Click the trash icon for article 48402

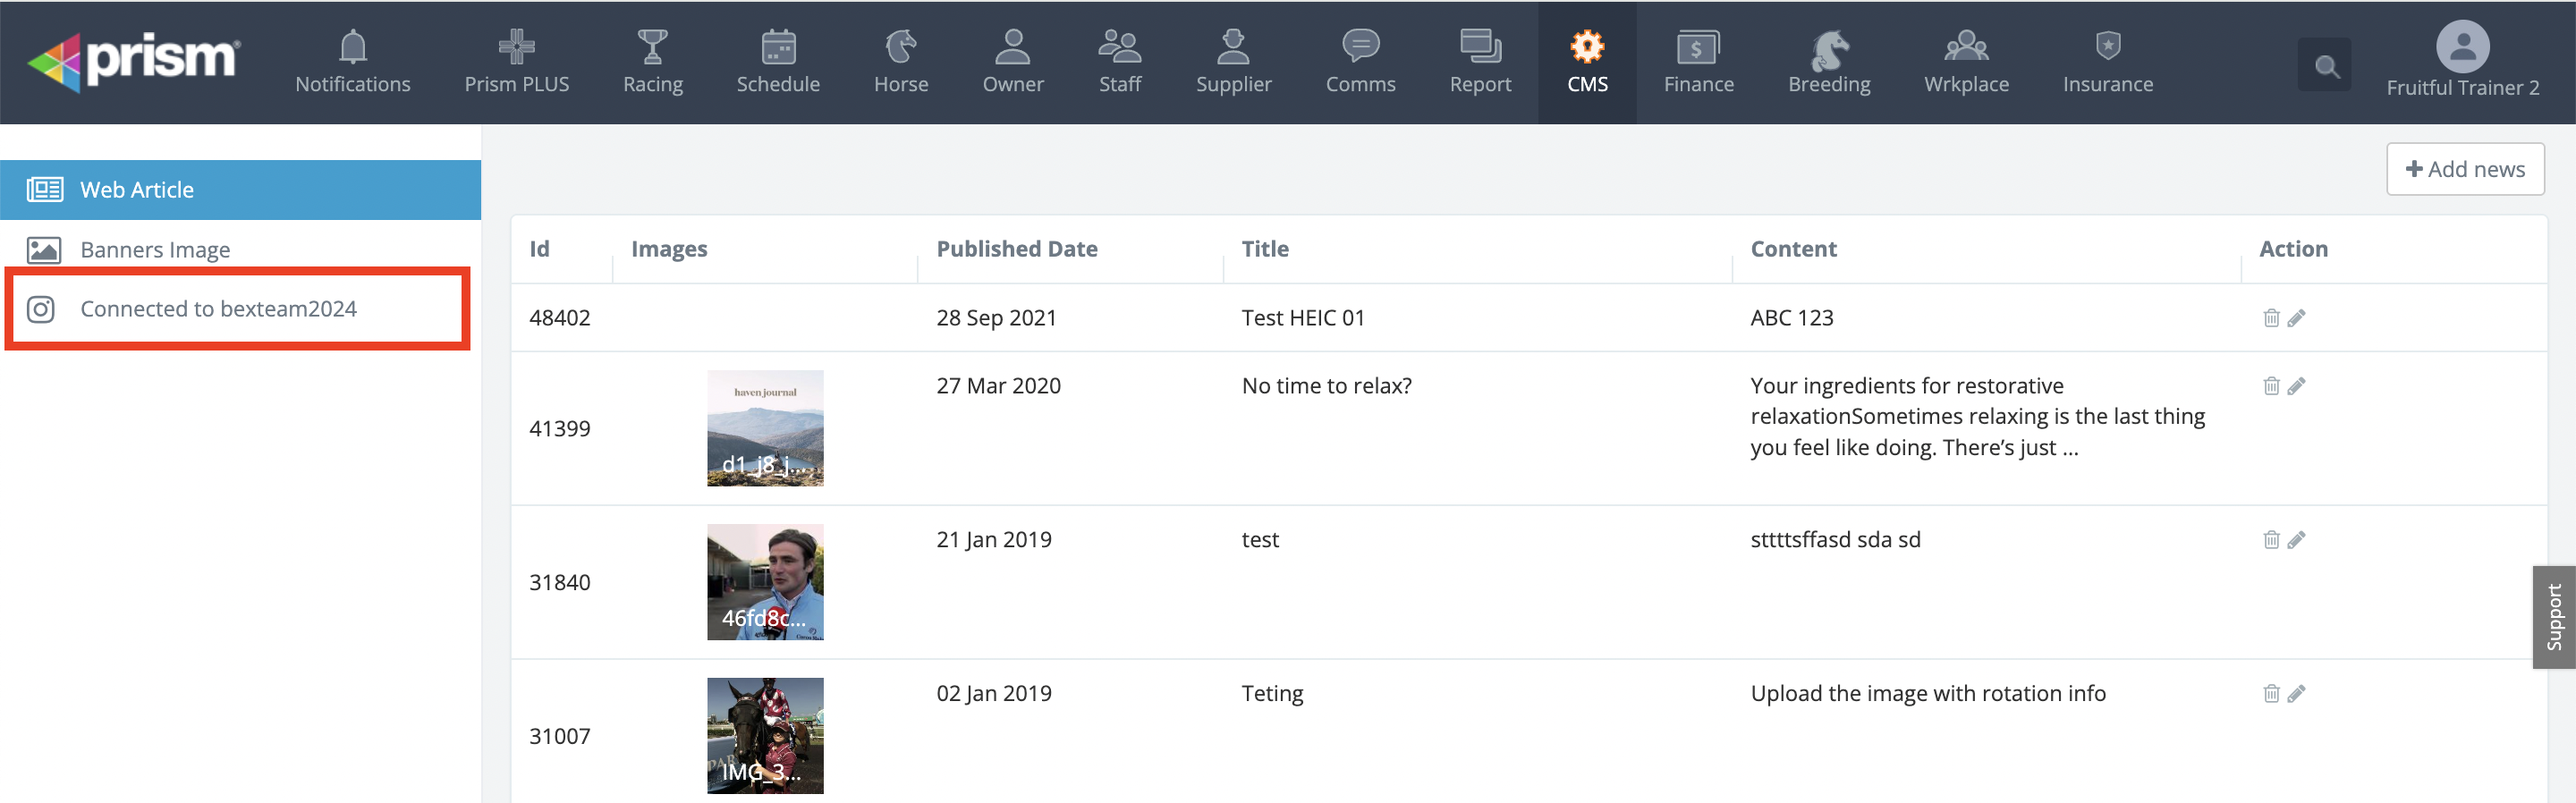2270,318
